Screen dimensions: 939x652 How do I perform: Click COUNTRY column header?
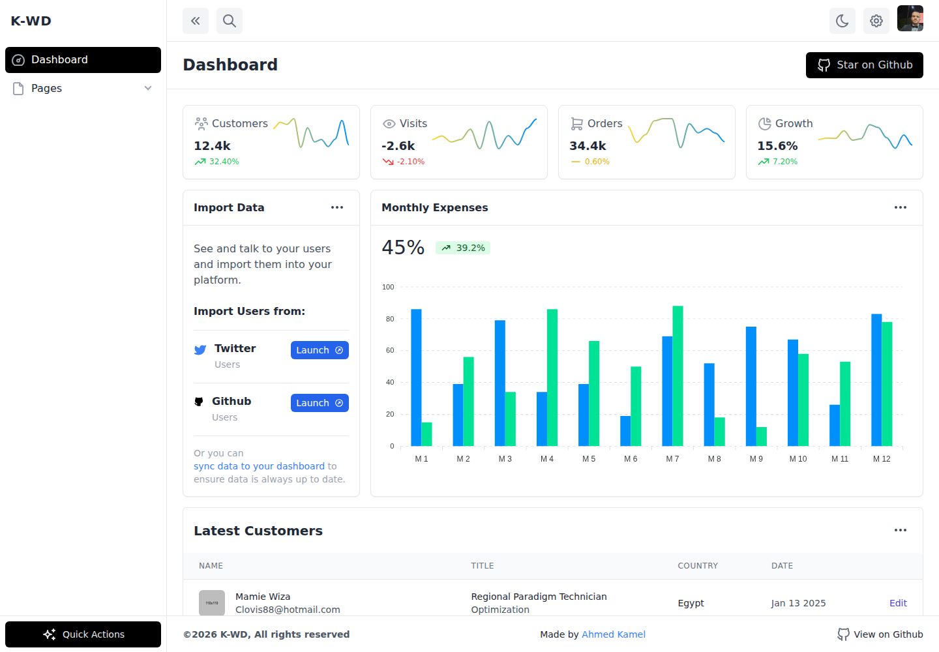click(698, 566)
